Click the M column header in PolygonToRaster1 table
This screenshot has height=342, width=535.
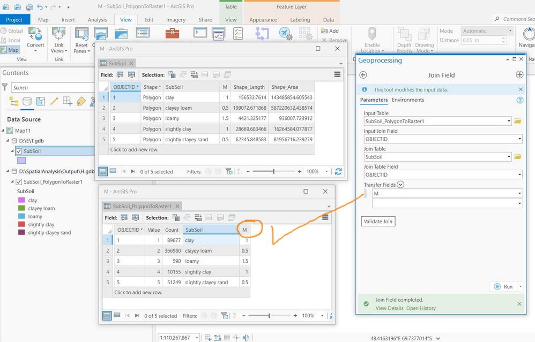click(244, 230)
